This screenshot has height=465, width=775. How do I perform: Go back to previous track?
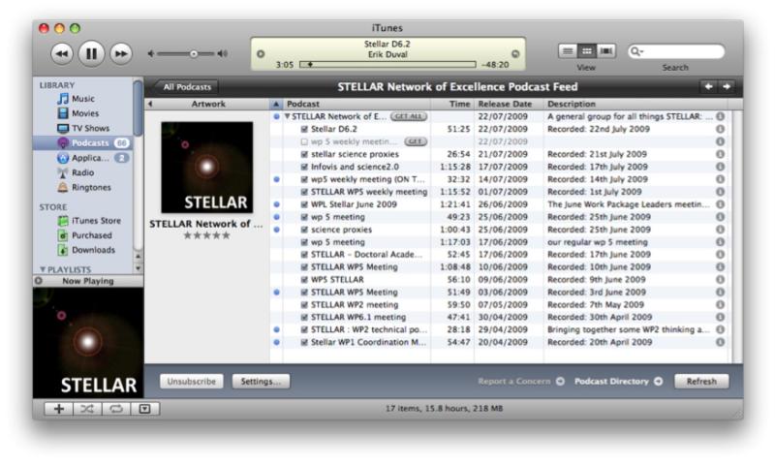point(62,53)
